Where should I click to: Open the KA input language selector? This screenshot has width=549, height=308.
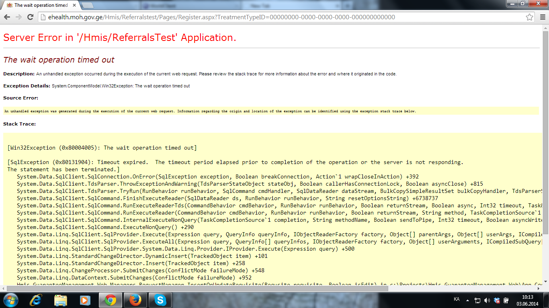[x=457, y=300]
